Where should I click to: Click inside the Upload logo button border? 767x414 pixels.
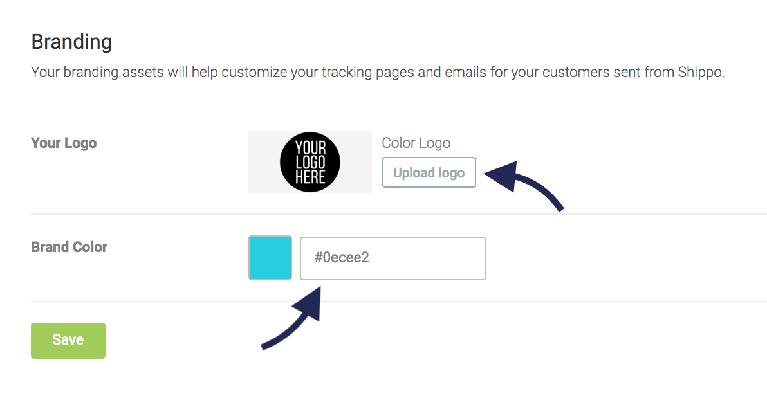click(x=429, y=172)
